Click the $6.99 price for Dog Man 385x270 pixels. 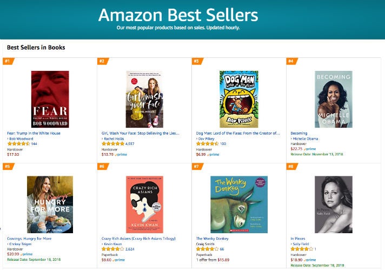click(x=201, y=154)
